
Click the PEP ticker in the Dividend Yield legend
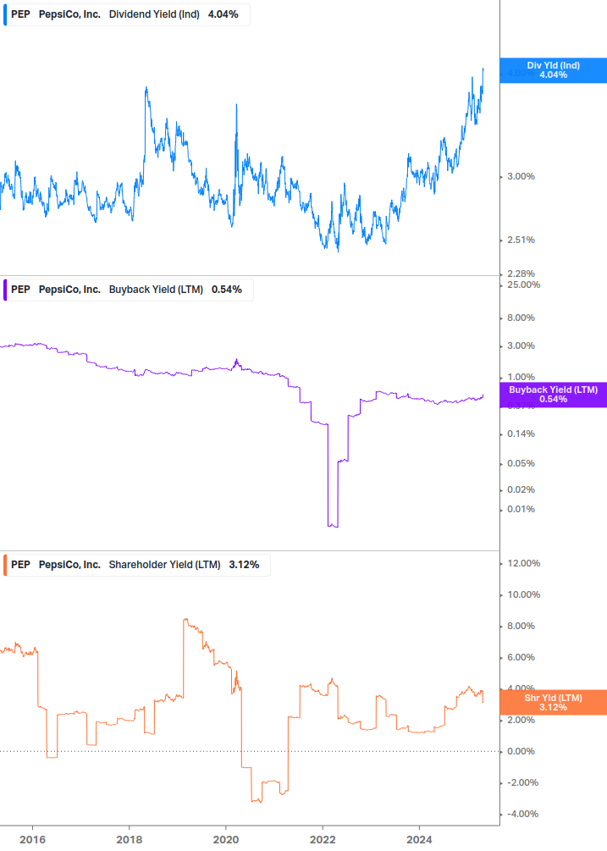[20, 14]
